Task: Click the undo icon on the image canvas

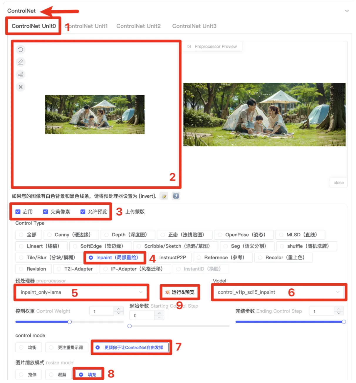Action: click(x=21, y=50)
